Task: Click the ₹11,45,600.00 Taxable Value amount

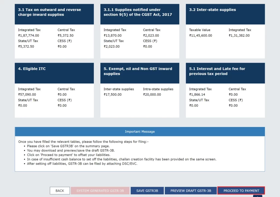Action: [x=200, y=36]
